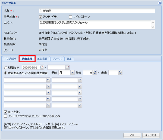Viewport: 163px width, 140px height.
Task: Switch to the プロジェクト tab
Action: tap(10, 59)
